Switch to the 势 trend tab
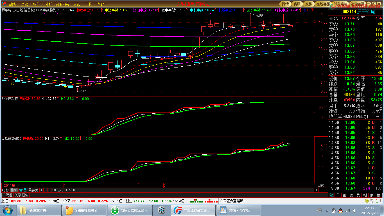Image resolution: width=384 pixels, height=216 pixels. (x=358, y=195)
